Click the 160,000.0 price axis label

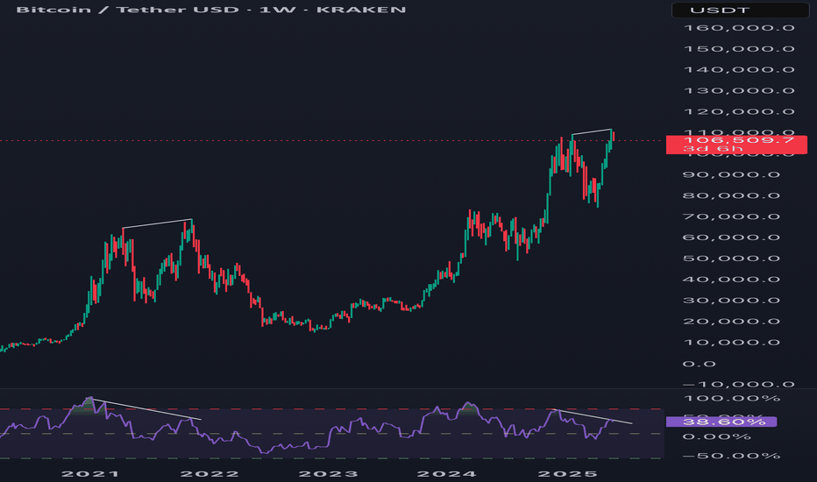[739, 28]
